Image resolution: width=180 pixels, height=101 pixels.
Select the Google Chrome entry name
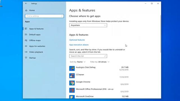tap(83, 82)
